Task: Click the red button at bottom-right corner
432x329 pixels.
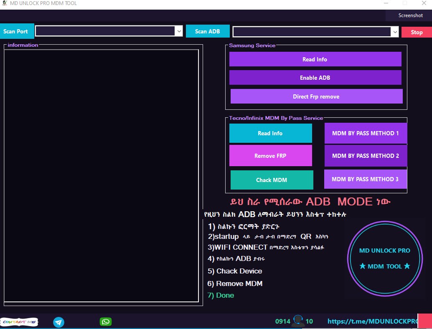Action: click(x=425, y=321)
